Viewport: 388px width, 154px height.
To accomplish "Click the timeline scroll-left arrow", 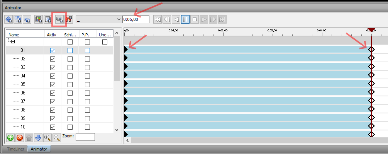I will (127, 140).
